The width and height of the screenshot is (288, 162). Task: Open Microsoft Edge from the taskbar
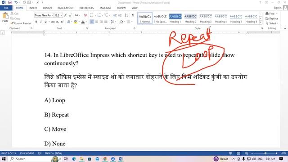click(74, 159)
